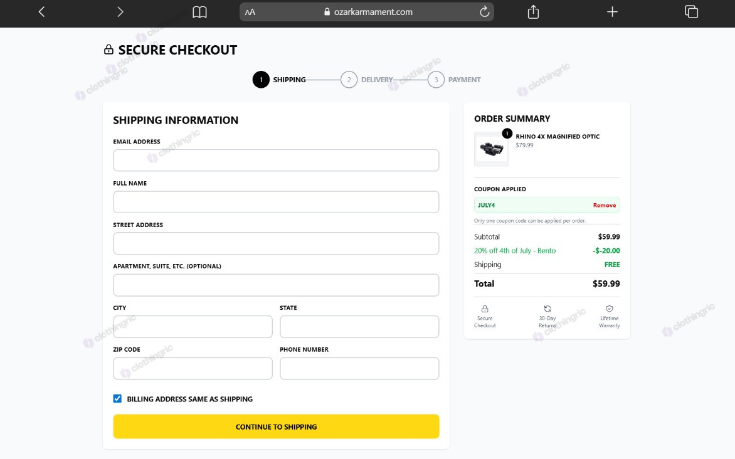Viewport: 735px width, 459px height.
Task: Open the bookmarks book icon
Action: 199,12
